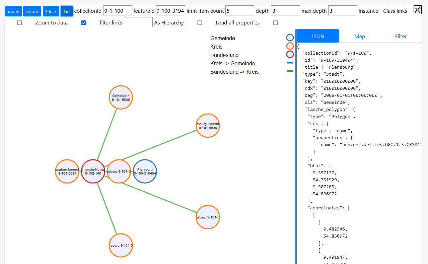The image size is (428, 264).
Task: Click the red Bundesland legend circle
Action: (x=290, y=54)
